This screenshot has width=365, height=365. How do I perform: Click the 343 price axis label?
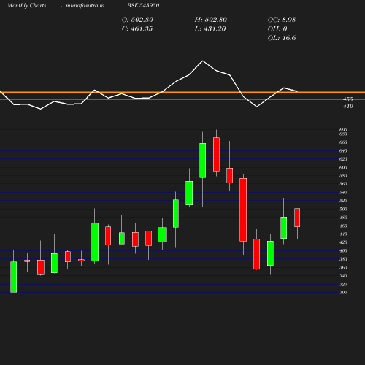tap(343, 276)
